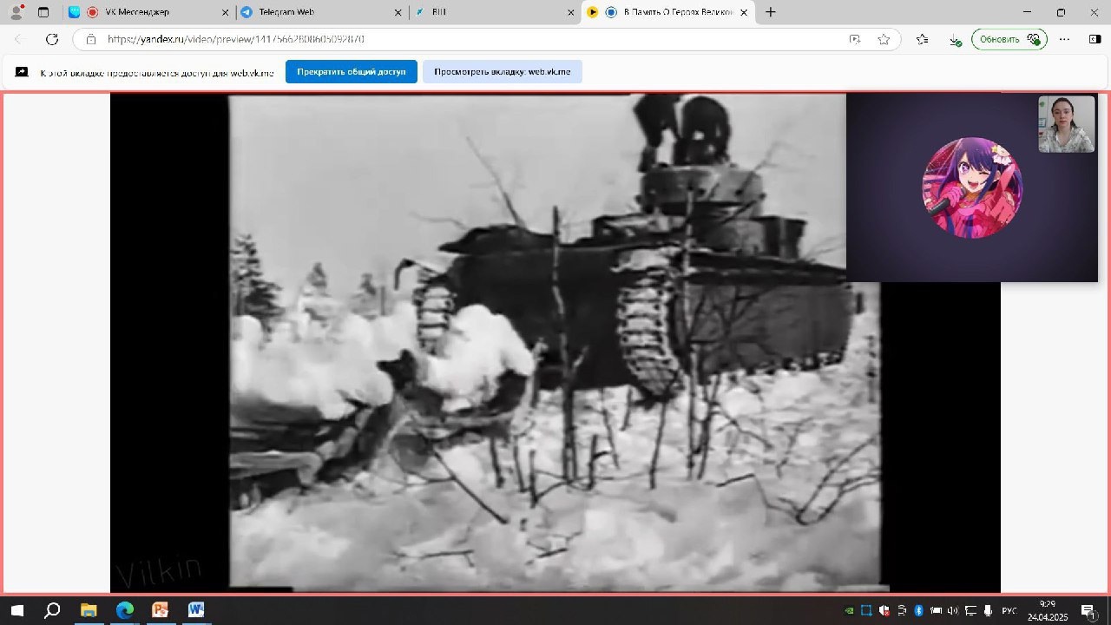Viewport: 1111px width, 625px height.
Task: Add this page to favorites star
Action: [884, 39]
